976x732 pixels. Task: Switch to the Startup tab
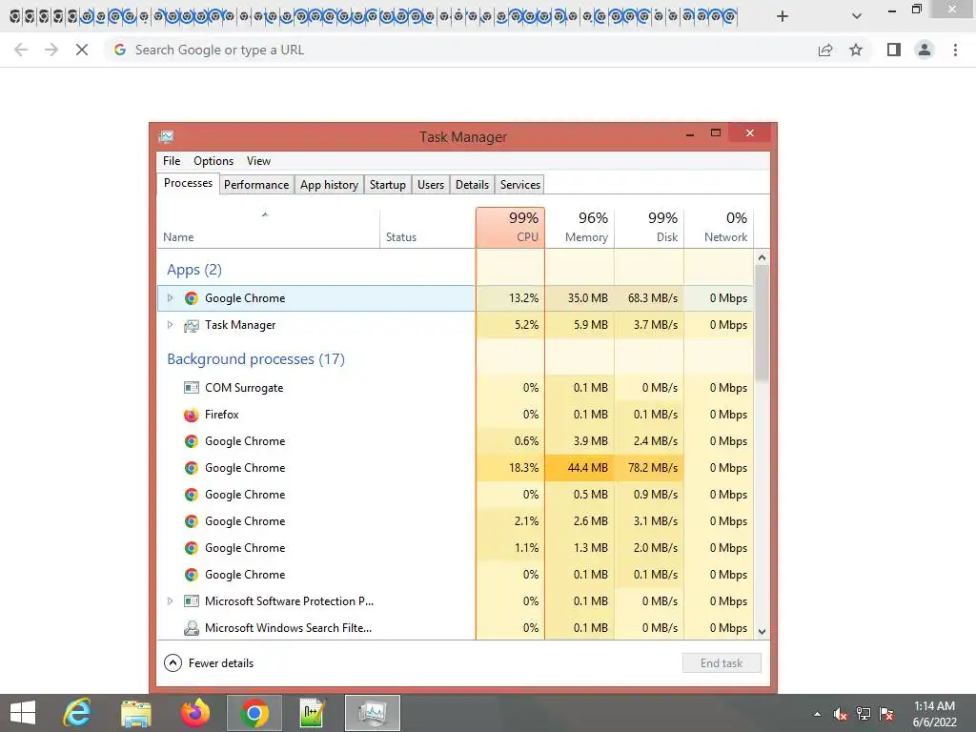click(387, 185)
